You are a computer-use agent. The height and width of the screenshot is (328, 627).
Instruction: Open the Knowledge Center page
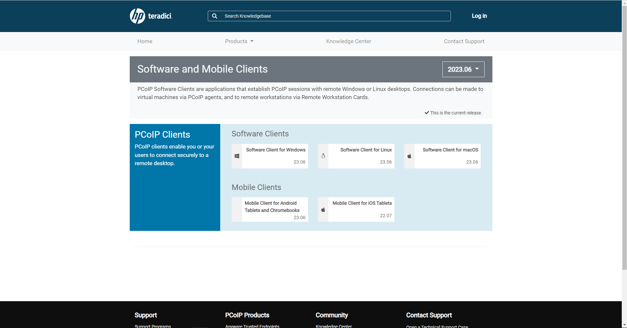click(x=348, y=41)
